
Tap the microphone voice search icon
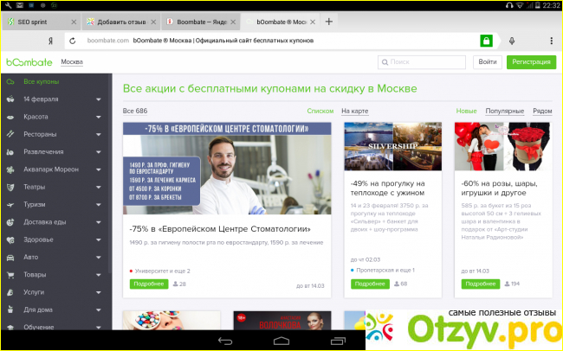tap(512, 41)
